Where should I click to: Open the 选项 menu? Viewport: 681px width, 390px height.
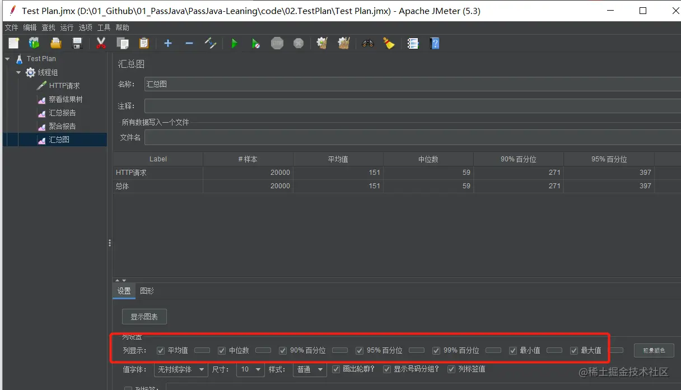pyautogui.click(x=85, y=27)
